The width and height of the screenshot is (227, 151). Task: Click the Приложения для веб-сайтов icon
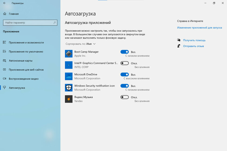[x=5, y=70]
